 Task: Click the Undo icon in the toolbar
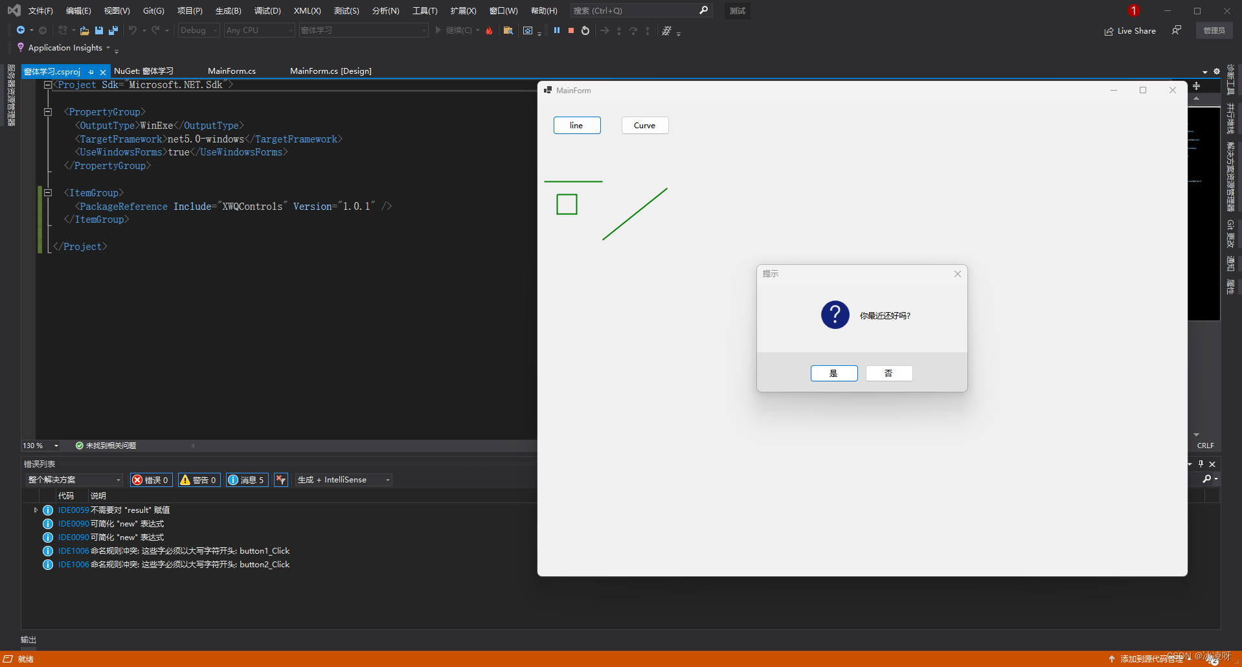tap(132, 30)
